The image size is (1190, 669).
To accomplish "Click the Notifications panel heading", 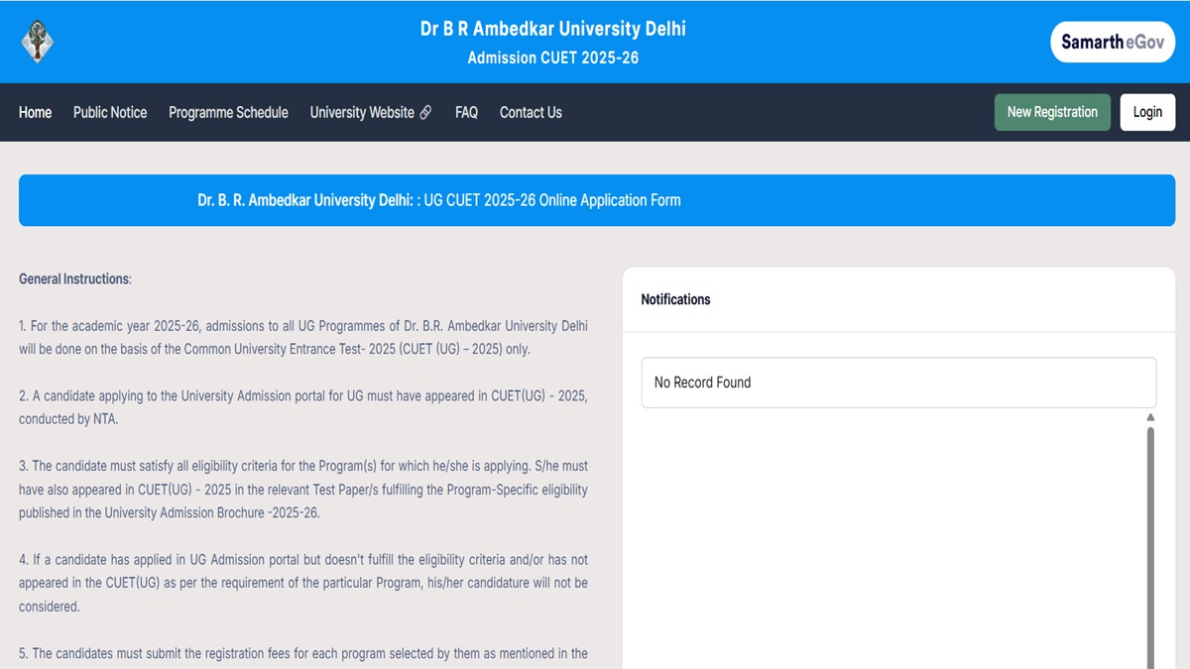I will tap(675, 299).
